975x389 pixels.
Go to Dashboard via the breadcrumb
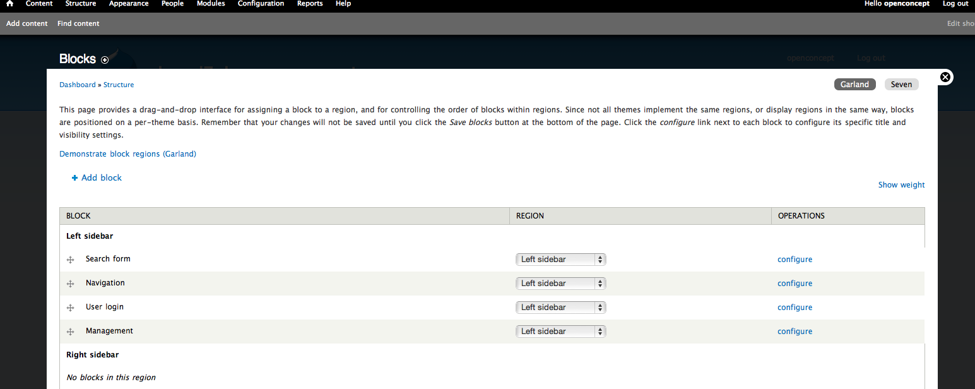click(77, 84)
